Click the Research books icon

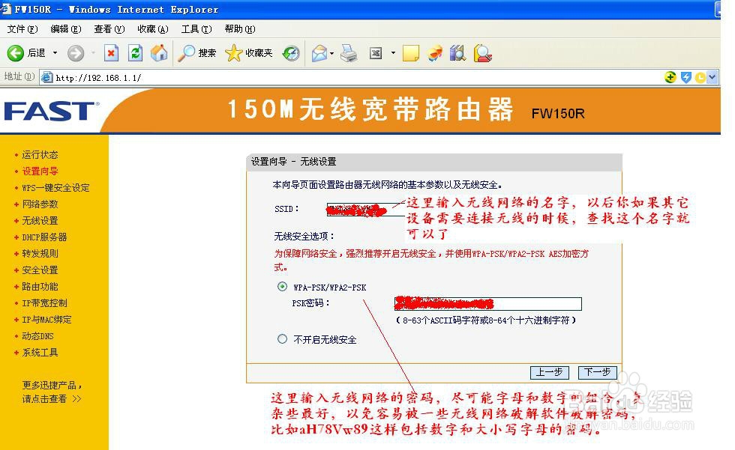pyautogui.click(x=457, y=53)
